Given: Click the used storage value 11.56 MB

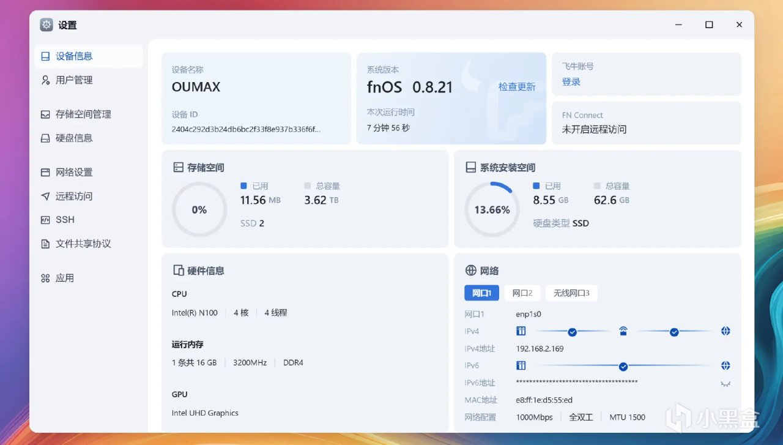Looking at the screenshot, I should (x=261, y=200).
